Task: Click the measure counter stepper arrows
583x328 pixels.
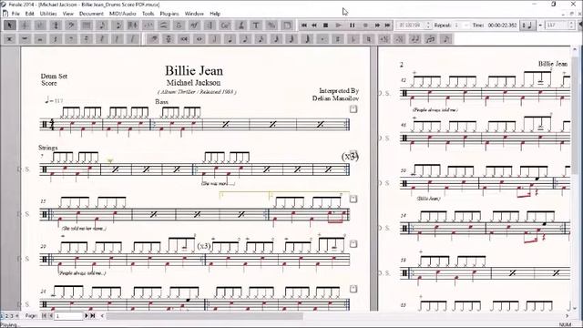Action: [428, 26]
